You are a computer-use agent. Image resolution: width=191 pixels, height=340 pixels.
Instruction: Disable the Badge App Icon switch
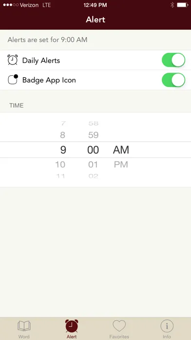[x=173, y=80]
